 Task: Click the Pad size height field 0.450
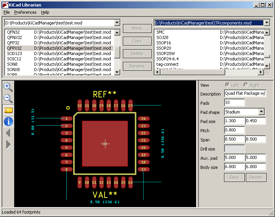(255, 121)
